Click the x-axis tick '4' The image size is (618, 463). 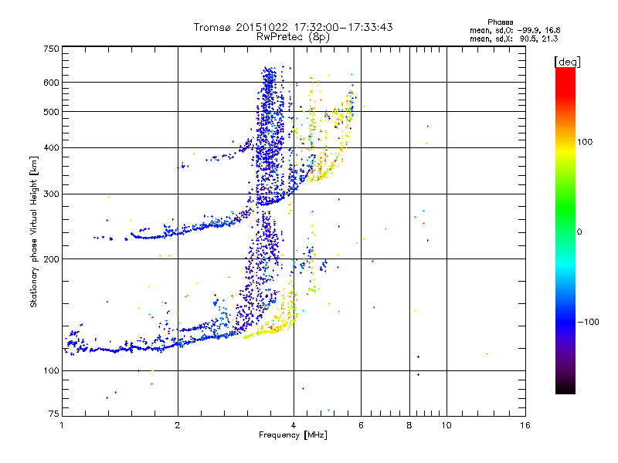point(294,425)
